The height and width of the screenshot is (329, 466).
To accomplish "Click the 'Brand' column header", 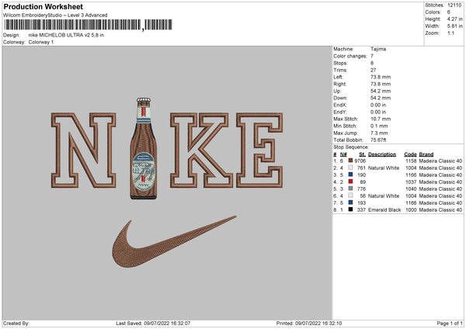I will (426, 154).
